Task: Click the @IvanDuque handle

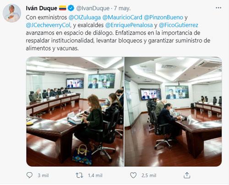Action: click(93, 8)
